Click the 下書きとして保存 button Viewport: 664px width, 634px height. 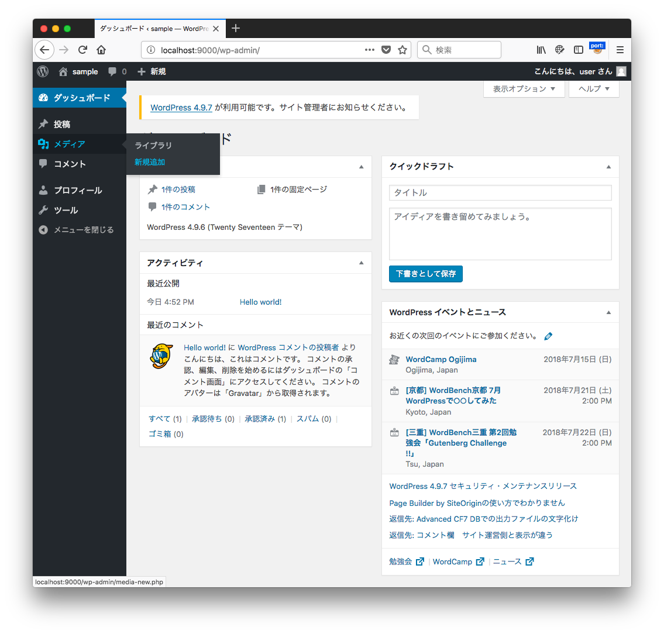tap(425, 274)
